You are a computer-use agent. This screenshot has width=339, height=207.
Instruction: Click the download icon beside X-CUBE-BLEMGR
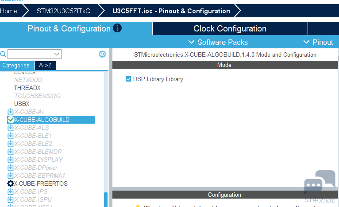coord(10,152)
